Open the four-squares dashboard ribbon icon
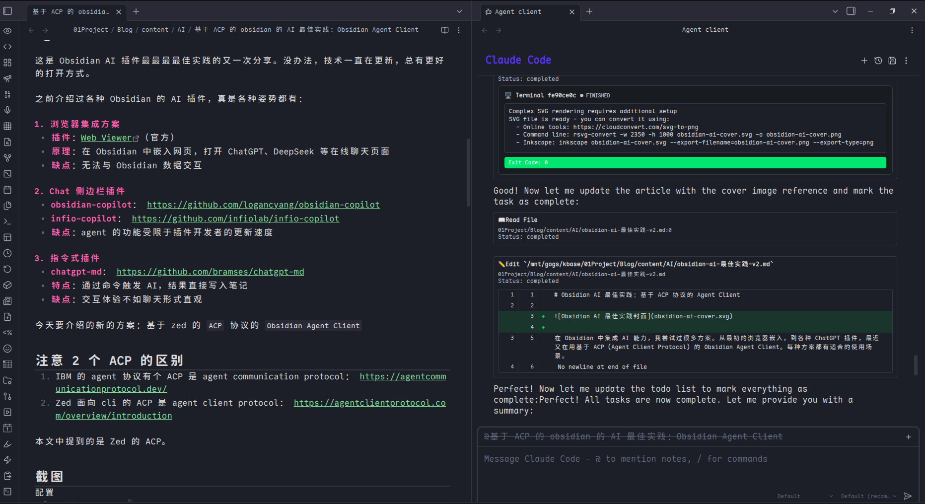This screenshot has height=504, width=925. 7,63
